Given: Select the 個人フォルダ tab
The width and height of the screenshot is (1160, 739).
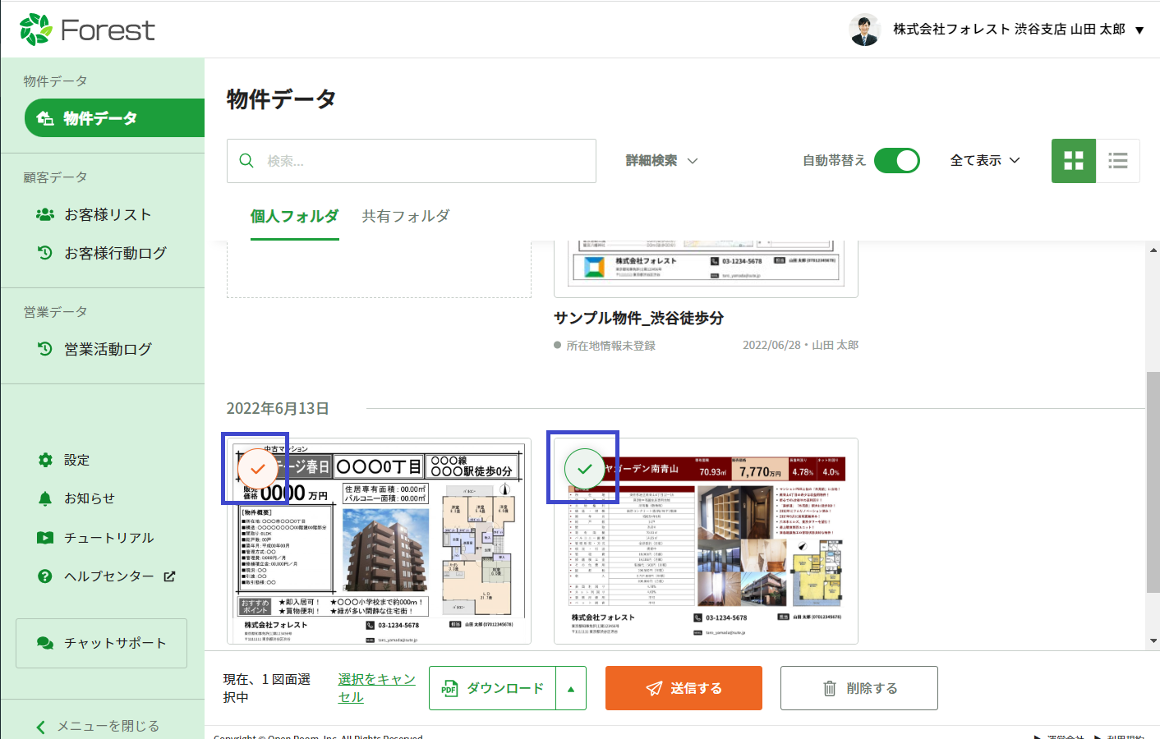Looking at the screenshot, I should pos(294,216).
